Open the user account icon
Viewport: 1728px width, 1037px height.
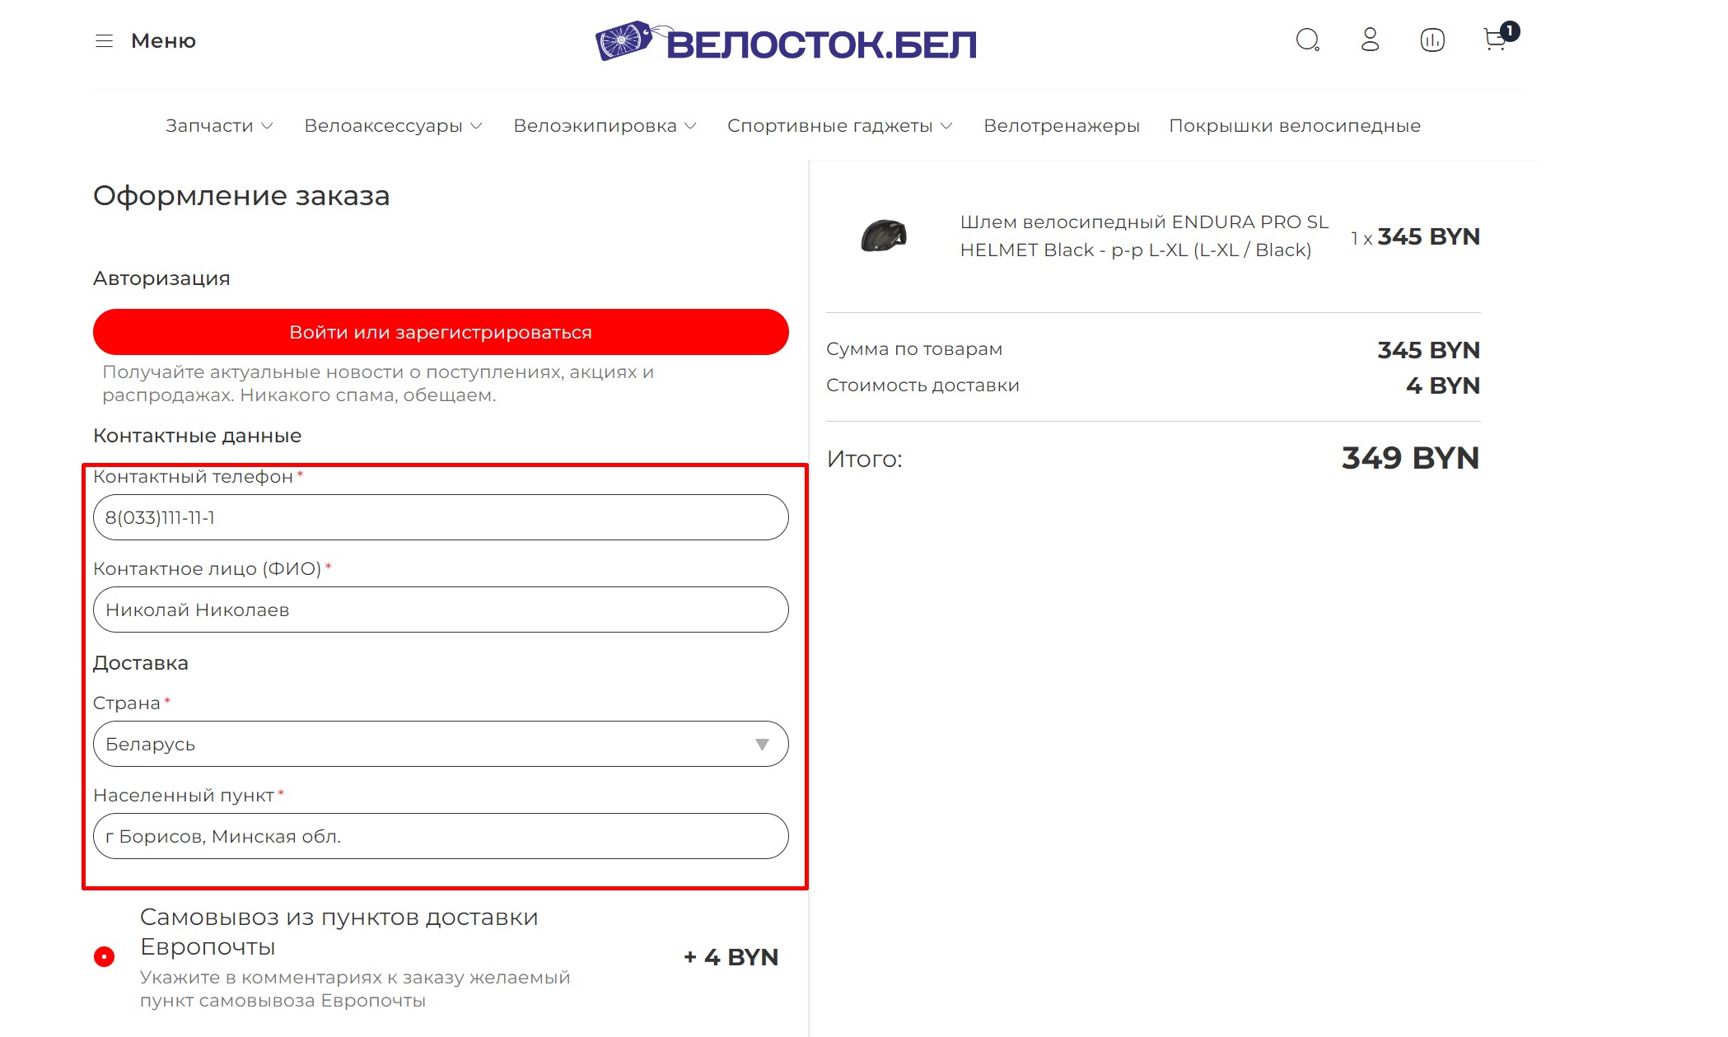click(x=1370, y=40)
